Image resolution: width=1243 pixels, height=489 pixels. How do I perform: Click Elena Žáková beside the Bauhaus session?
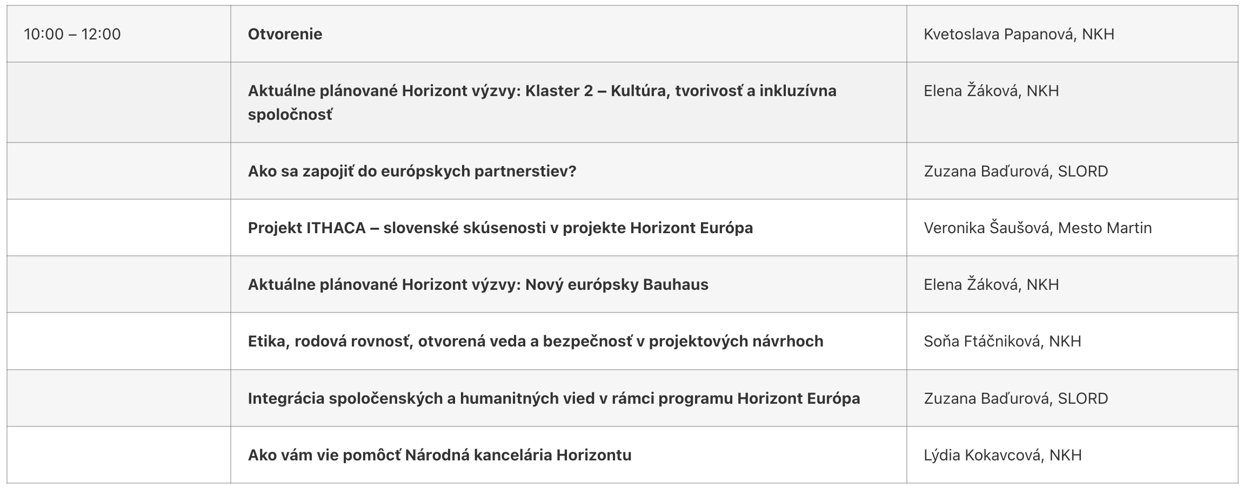coord(991,284)
